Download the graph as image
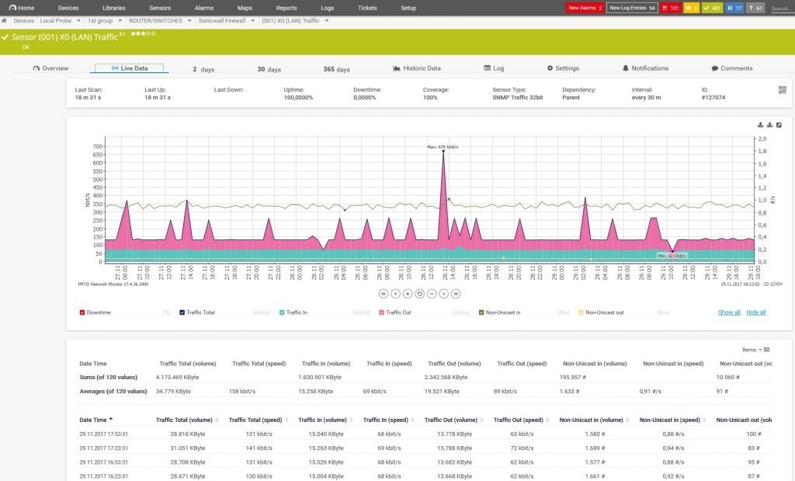795x481 pixels. [x=760, y=124]
